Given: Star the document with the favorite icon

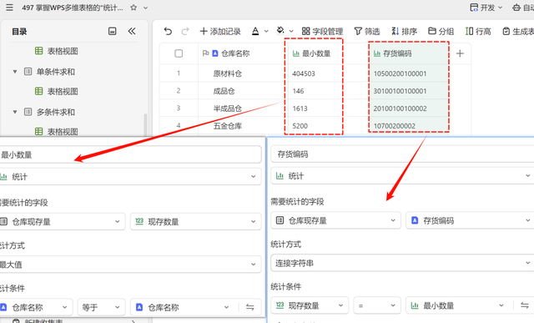Looking at the screenshot, I should point(133,8).
